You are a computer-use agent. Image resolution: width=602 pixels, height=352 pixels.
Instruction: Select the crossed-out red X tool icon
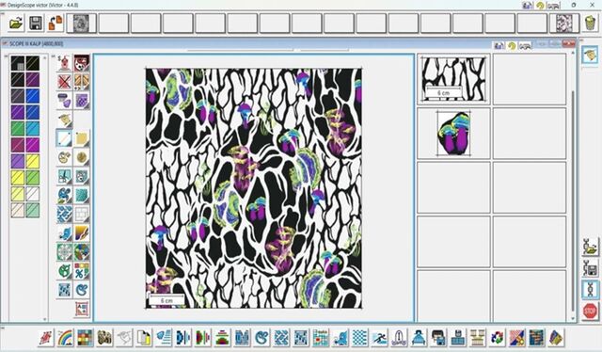[65, 82]
